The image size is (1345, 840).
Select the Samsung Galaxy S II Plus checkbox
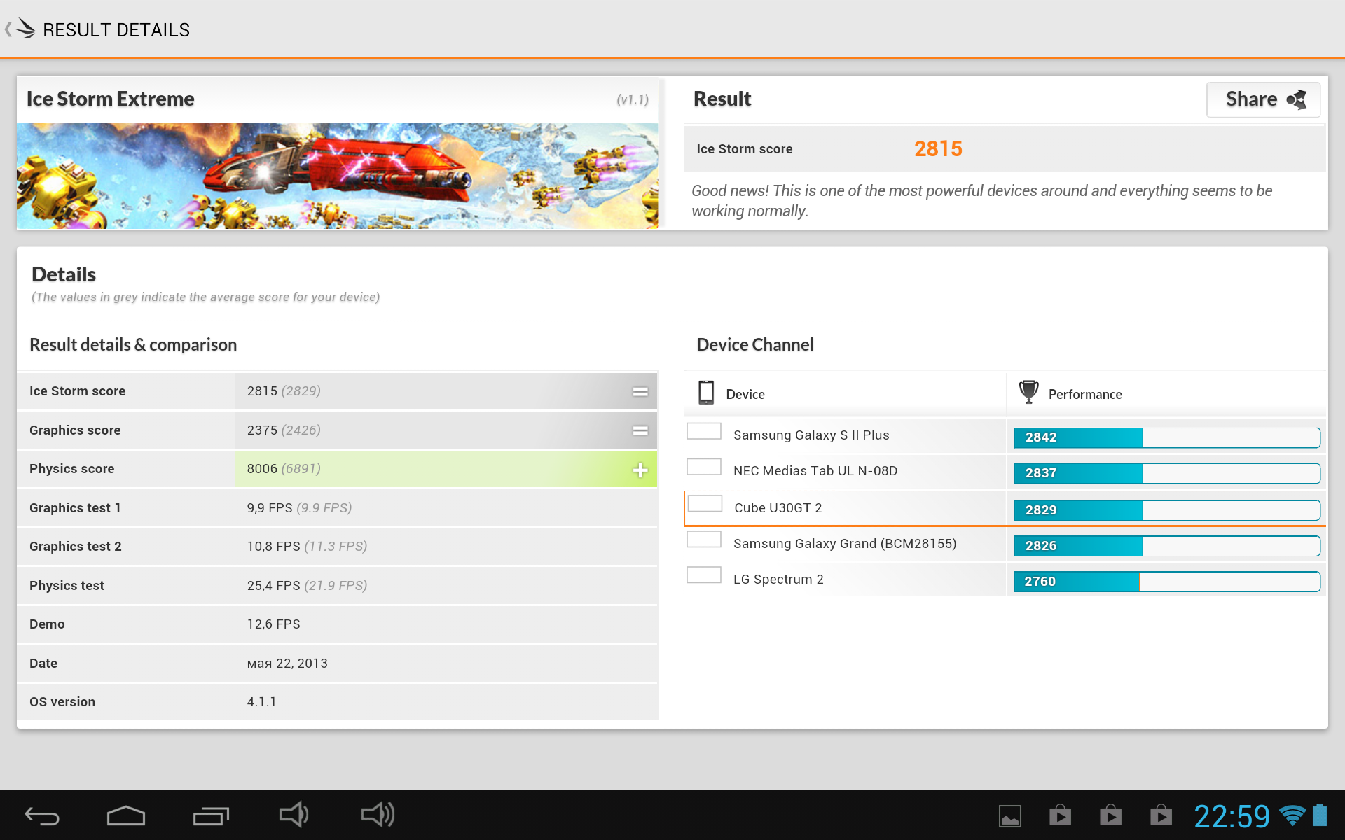[x=704, y=431]
